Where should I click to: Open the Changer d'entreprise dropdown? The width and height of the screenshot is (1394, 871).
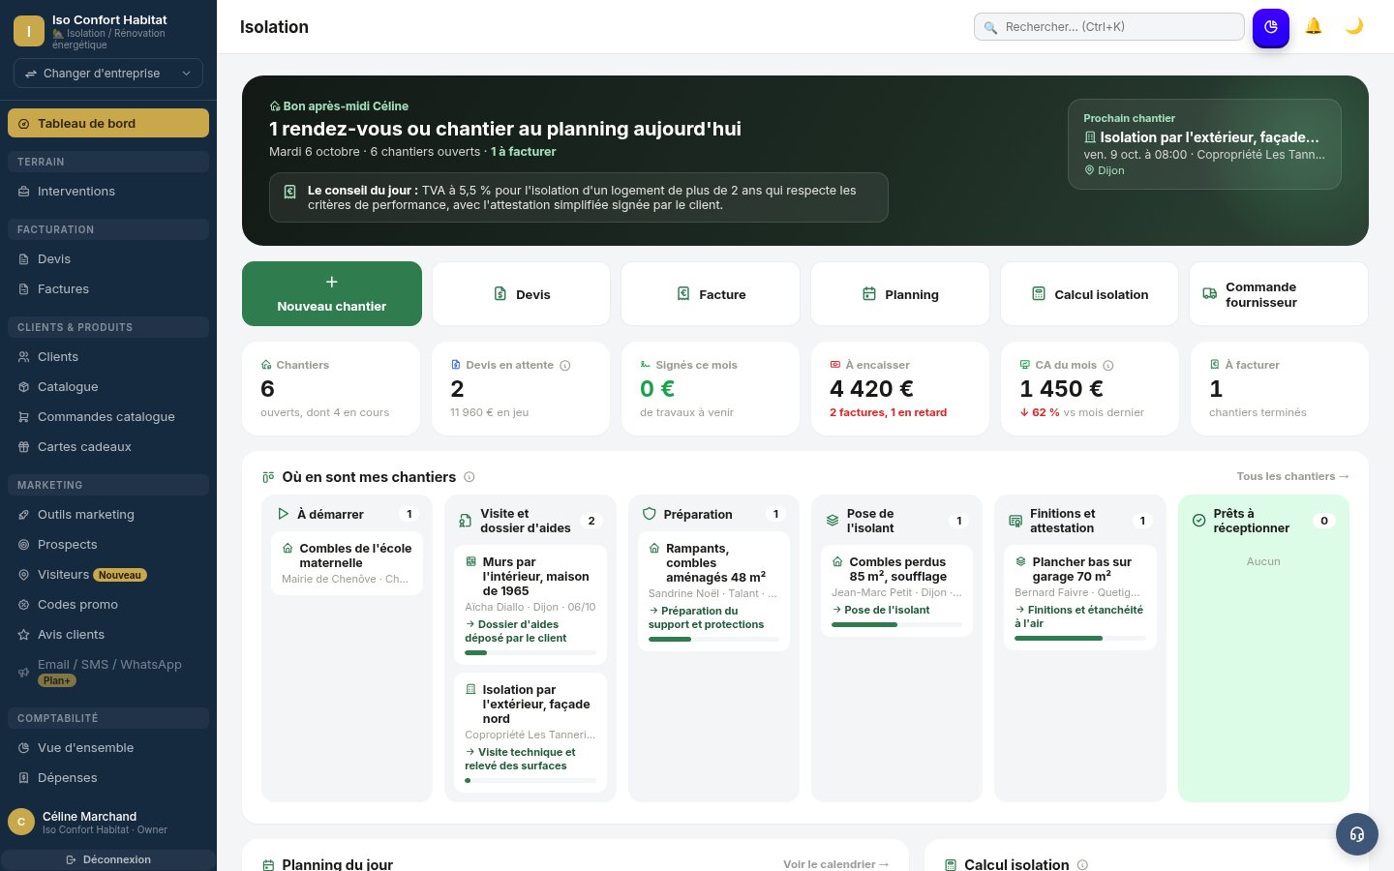click(108, 74)
